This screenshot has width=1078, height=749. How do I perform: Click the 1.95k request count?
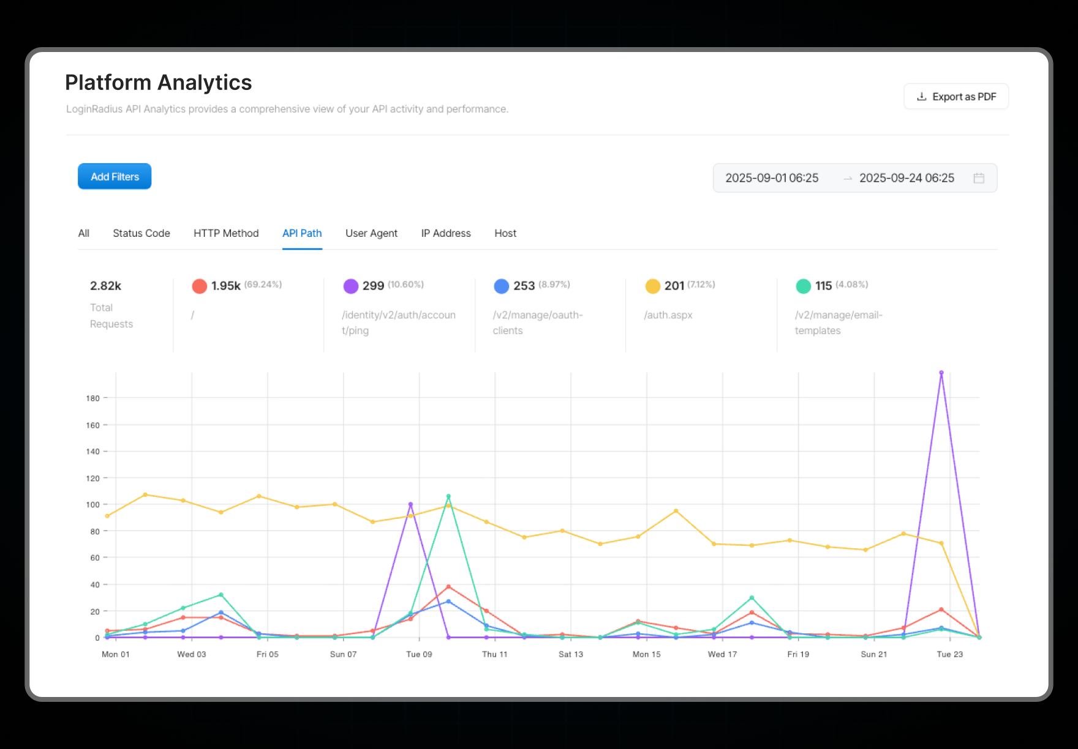[x=226, y=286]
